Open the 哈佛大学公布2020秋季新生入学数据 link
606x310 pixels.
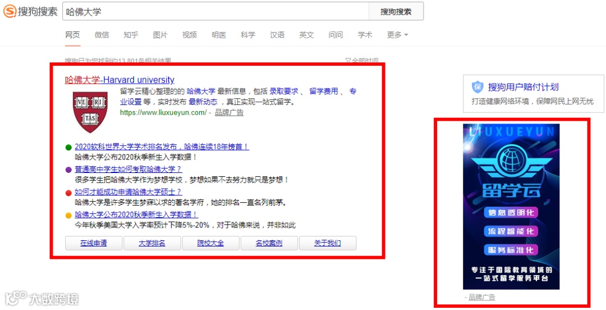[x=136, y=215]
